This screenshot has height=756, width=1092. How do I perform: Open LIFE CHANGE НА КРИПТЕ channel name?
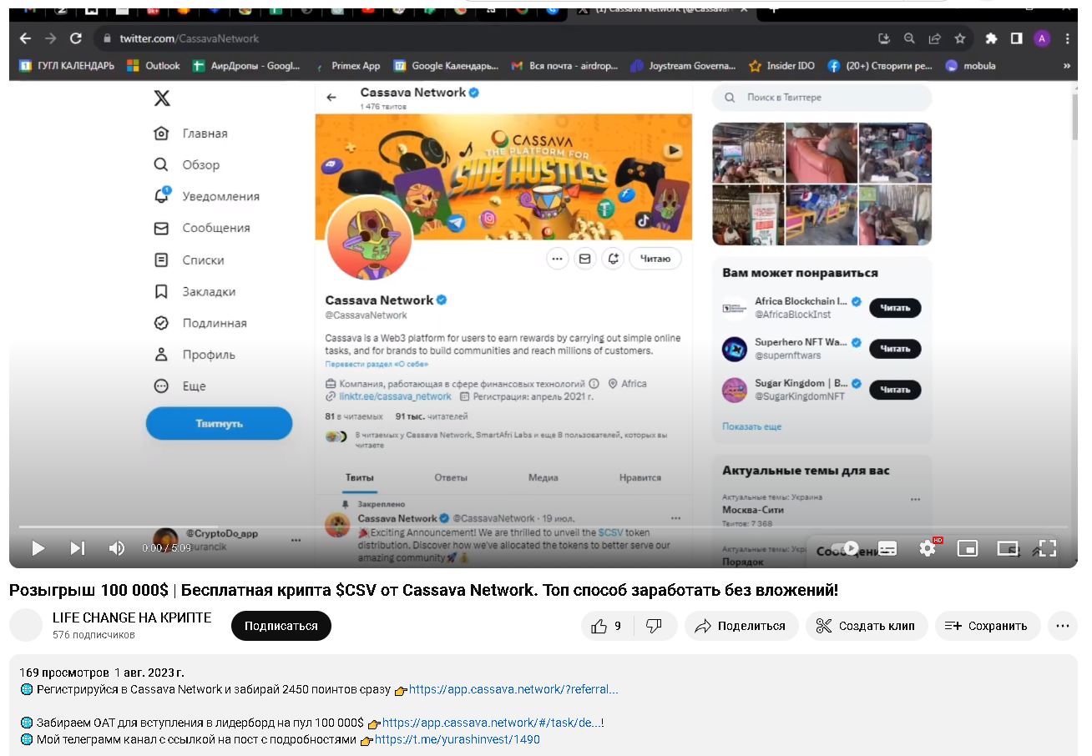(x=132, y=618)
